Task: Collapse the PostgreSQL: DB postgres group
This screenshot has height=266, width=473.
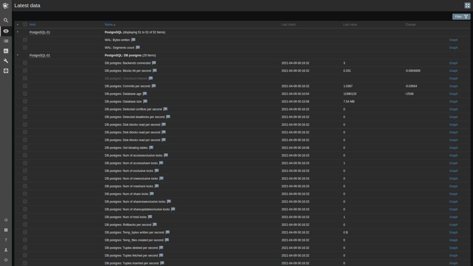Action: click(17, 55)
